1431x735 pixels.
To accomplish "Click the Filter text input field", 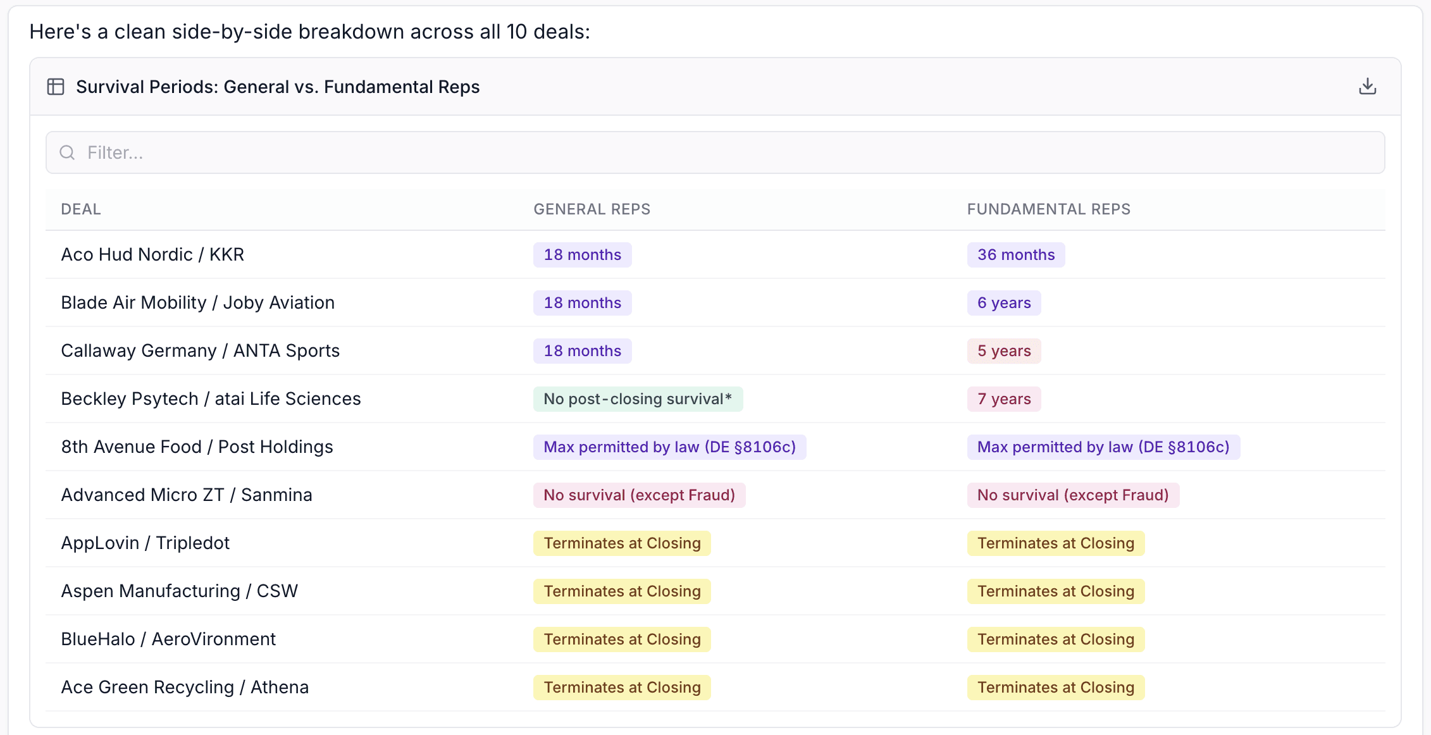I will point(715,152).
